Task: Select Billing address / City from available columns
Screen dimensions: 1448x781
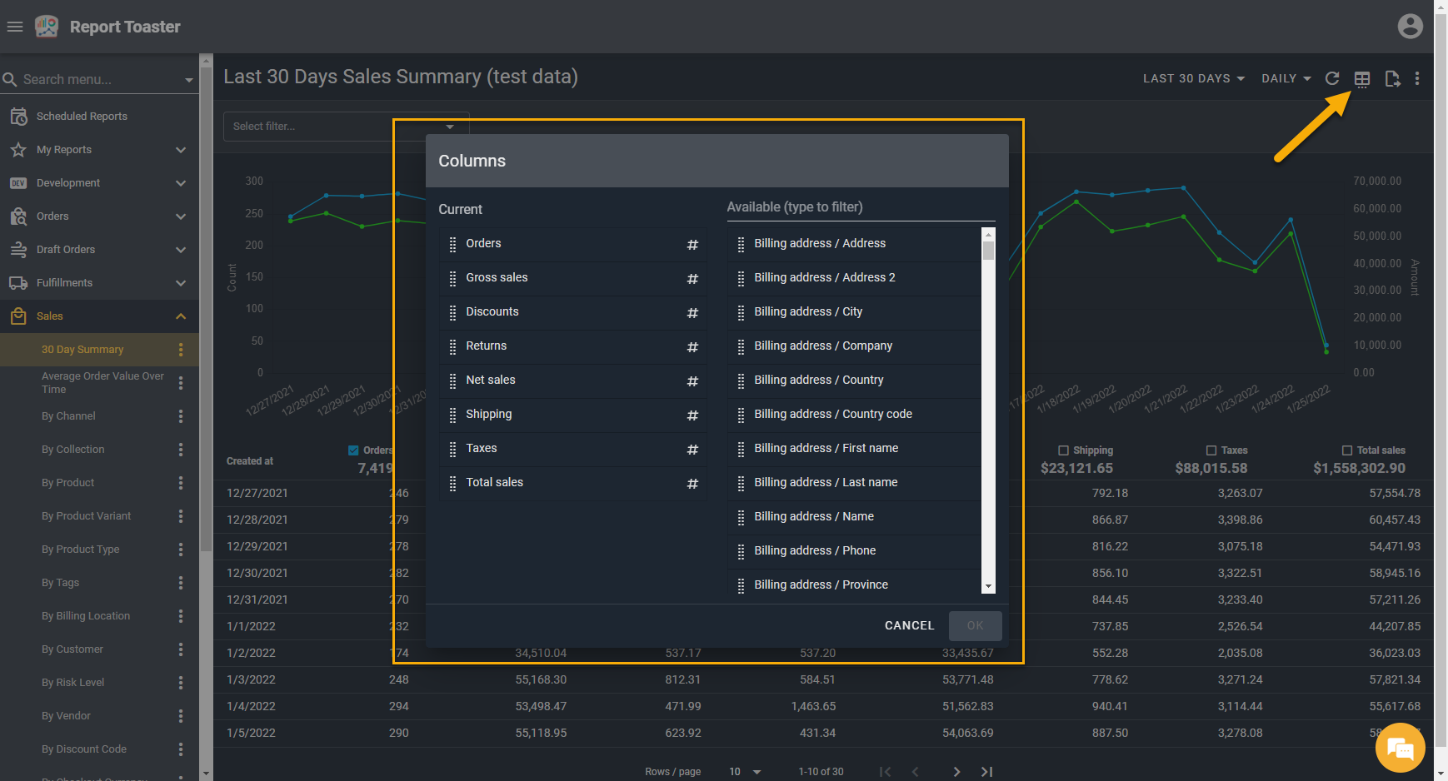Action: click(x=807, y=311)
